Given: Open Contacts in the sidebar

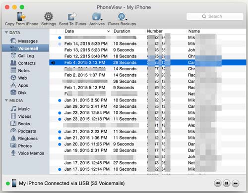Looking at the screenshot, I should 25,63.
